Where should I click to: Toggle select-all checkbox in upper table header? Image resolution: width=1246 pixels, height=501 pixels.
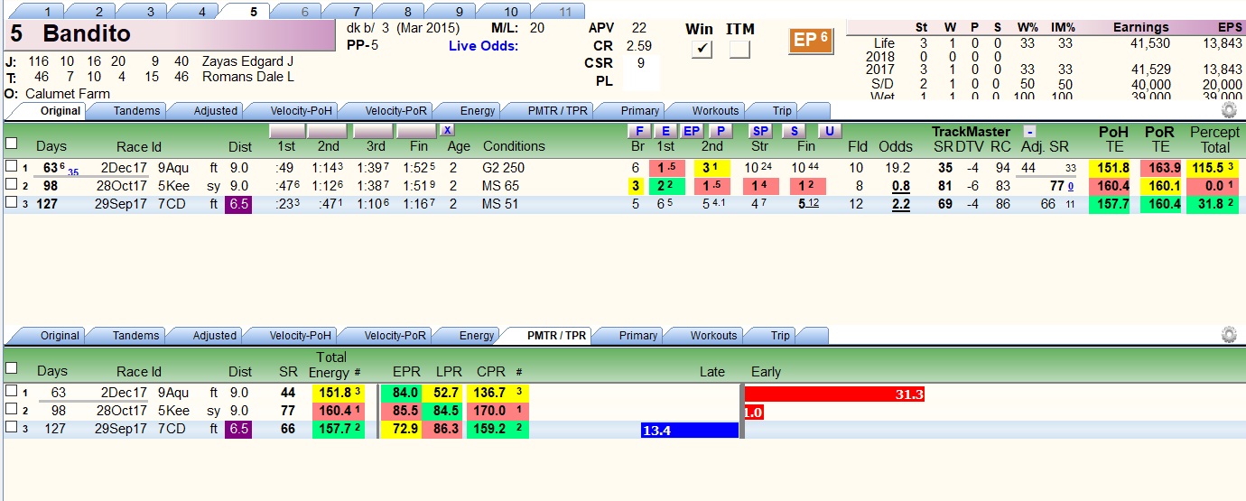pyautogui.click(x=11, y=143)
